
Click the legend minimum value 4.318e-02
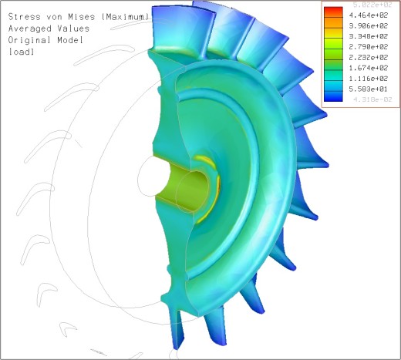click(x=372, y=99)
